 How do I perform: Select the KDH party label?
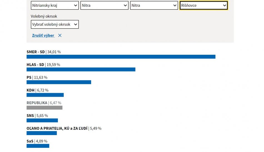pos(31,90)
